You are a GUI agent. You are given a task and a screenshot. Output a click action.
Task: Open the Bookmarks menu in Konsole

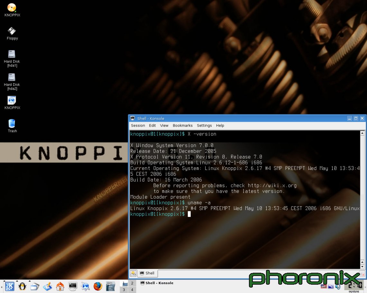coord(182,126)
